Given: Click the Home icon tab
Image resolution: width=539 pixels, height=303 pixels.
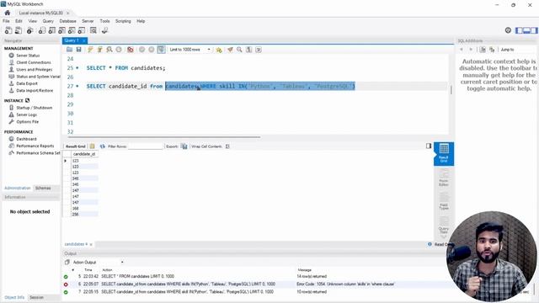Looking at the screenshot, I should [x=8, y=13].
